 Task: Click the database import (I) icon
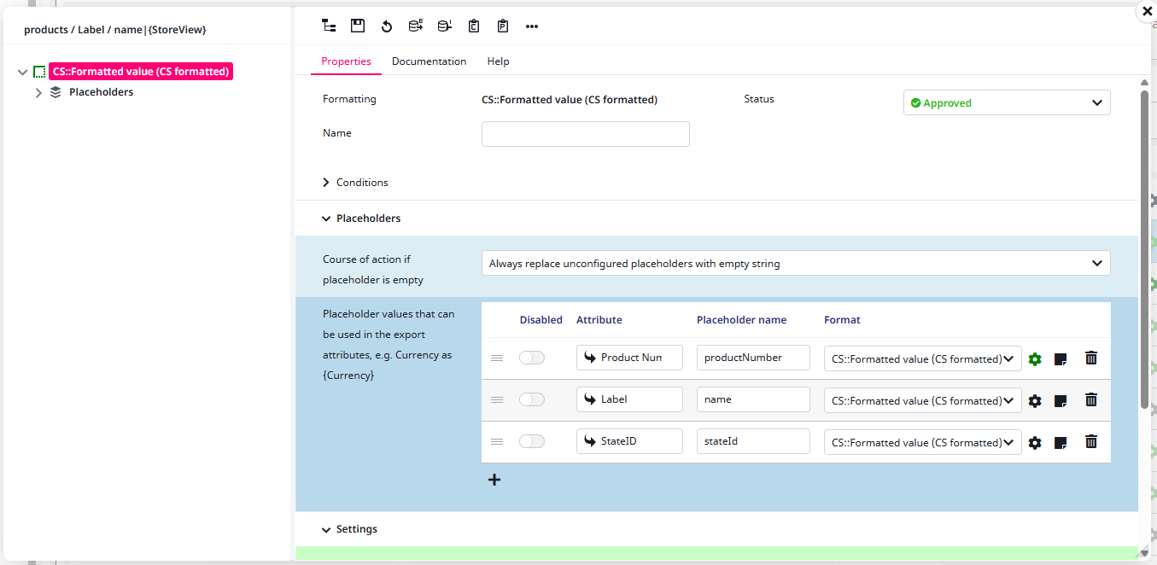pos(445,26)
